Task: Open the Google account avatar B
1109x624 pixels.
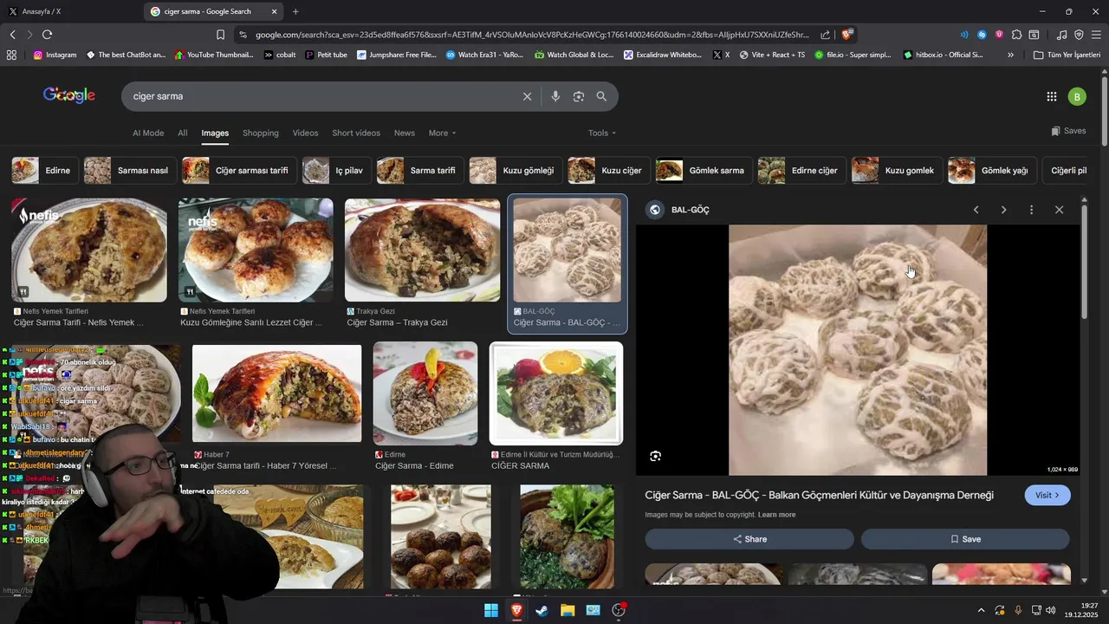Action: point(1077,96)
